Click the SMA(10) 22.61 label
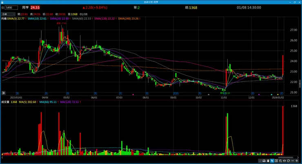This screenshot has height=164, width=302. click(37, 19)
